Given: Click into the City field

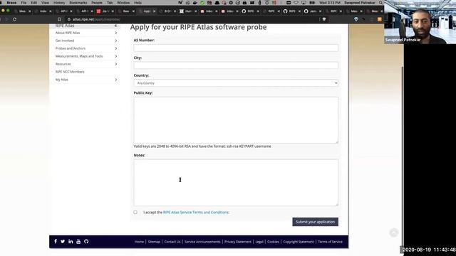Looking at the screenshot, I should pos(236,65).
